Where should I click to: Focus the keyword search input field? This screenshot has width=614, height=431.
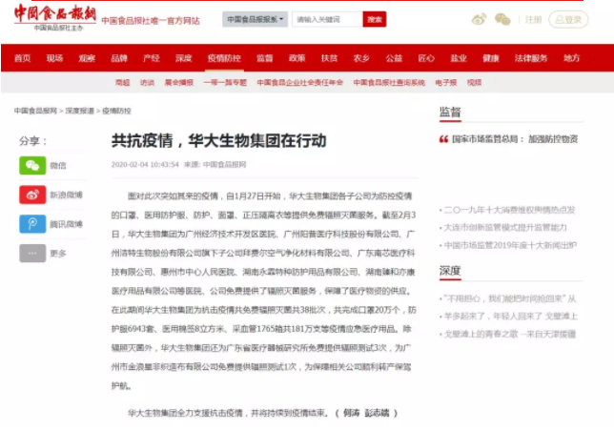coord(326,19)
